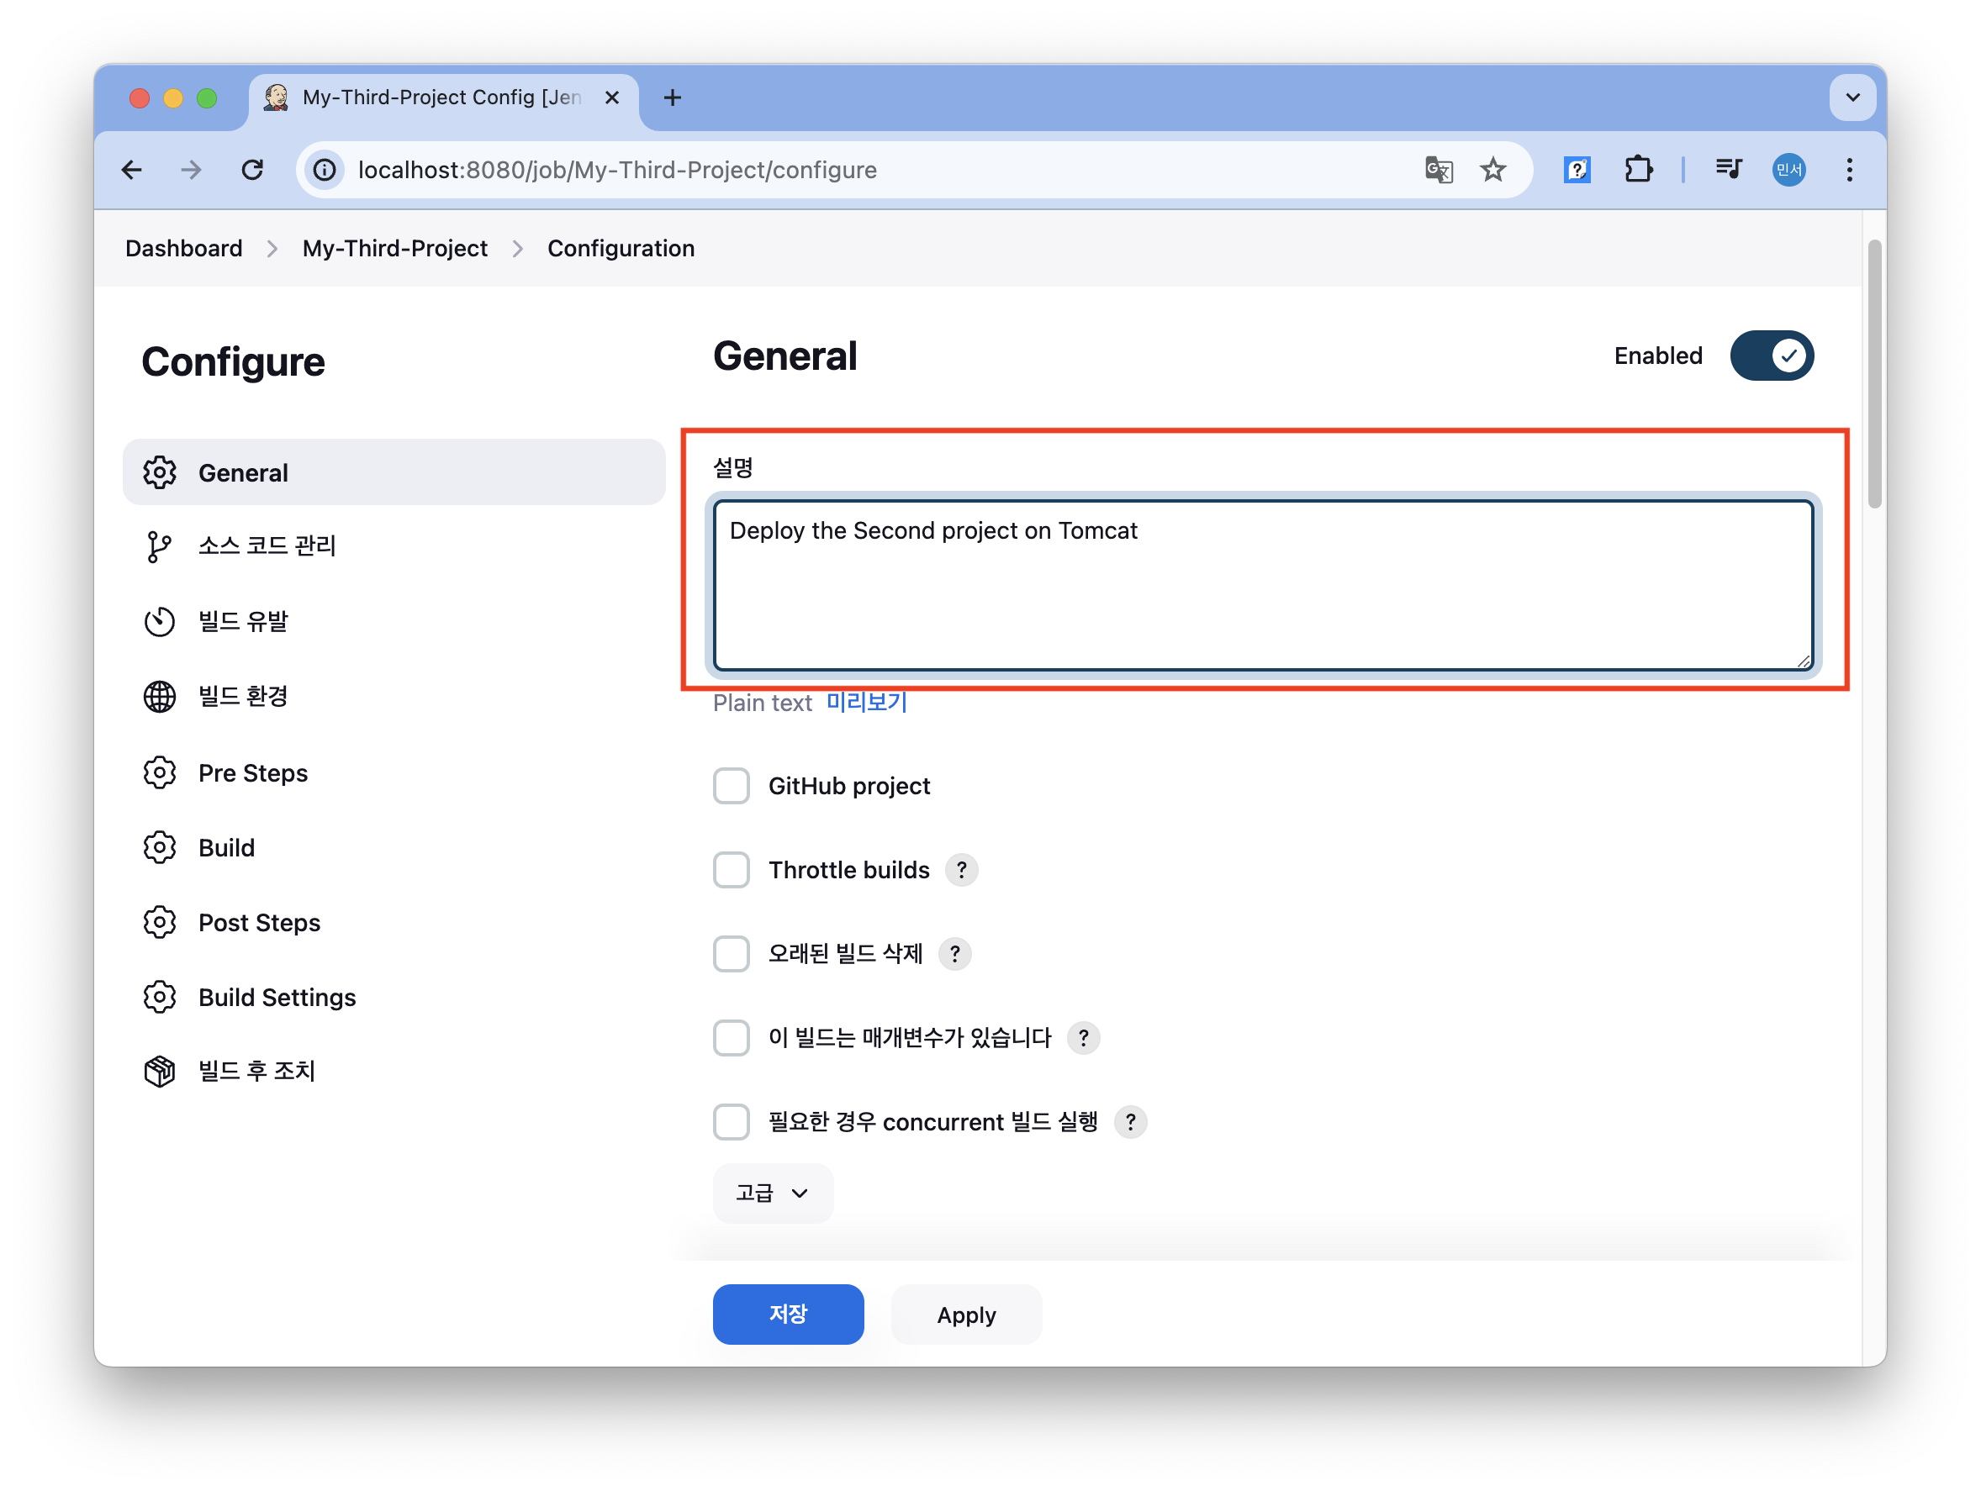Toggle the Enabled project switch
This screenshot has width=1981, height=1491.
coord(1771,356)
